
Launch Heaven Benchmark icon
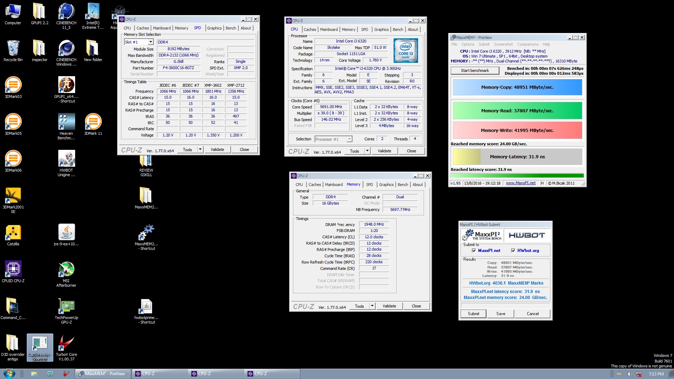coord(66,127)
